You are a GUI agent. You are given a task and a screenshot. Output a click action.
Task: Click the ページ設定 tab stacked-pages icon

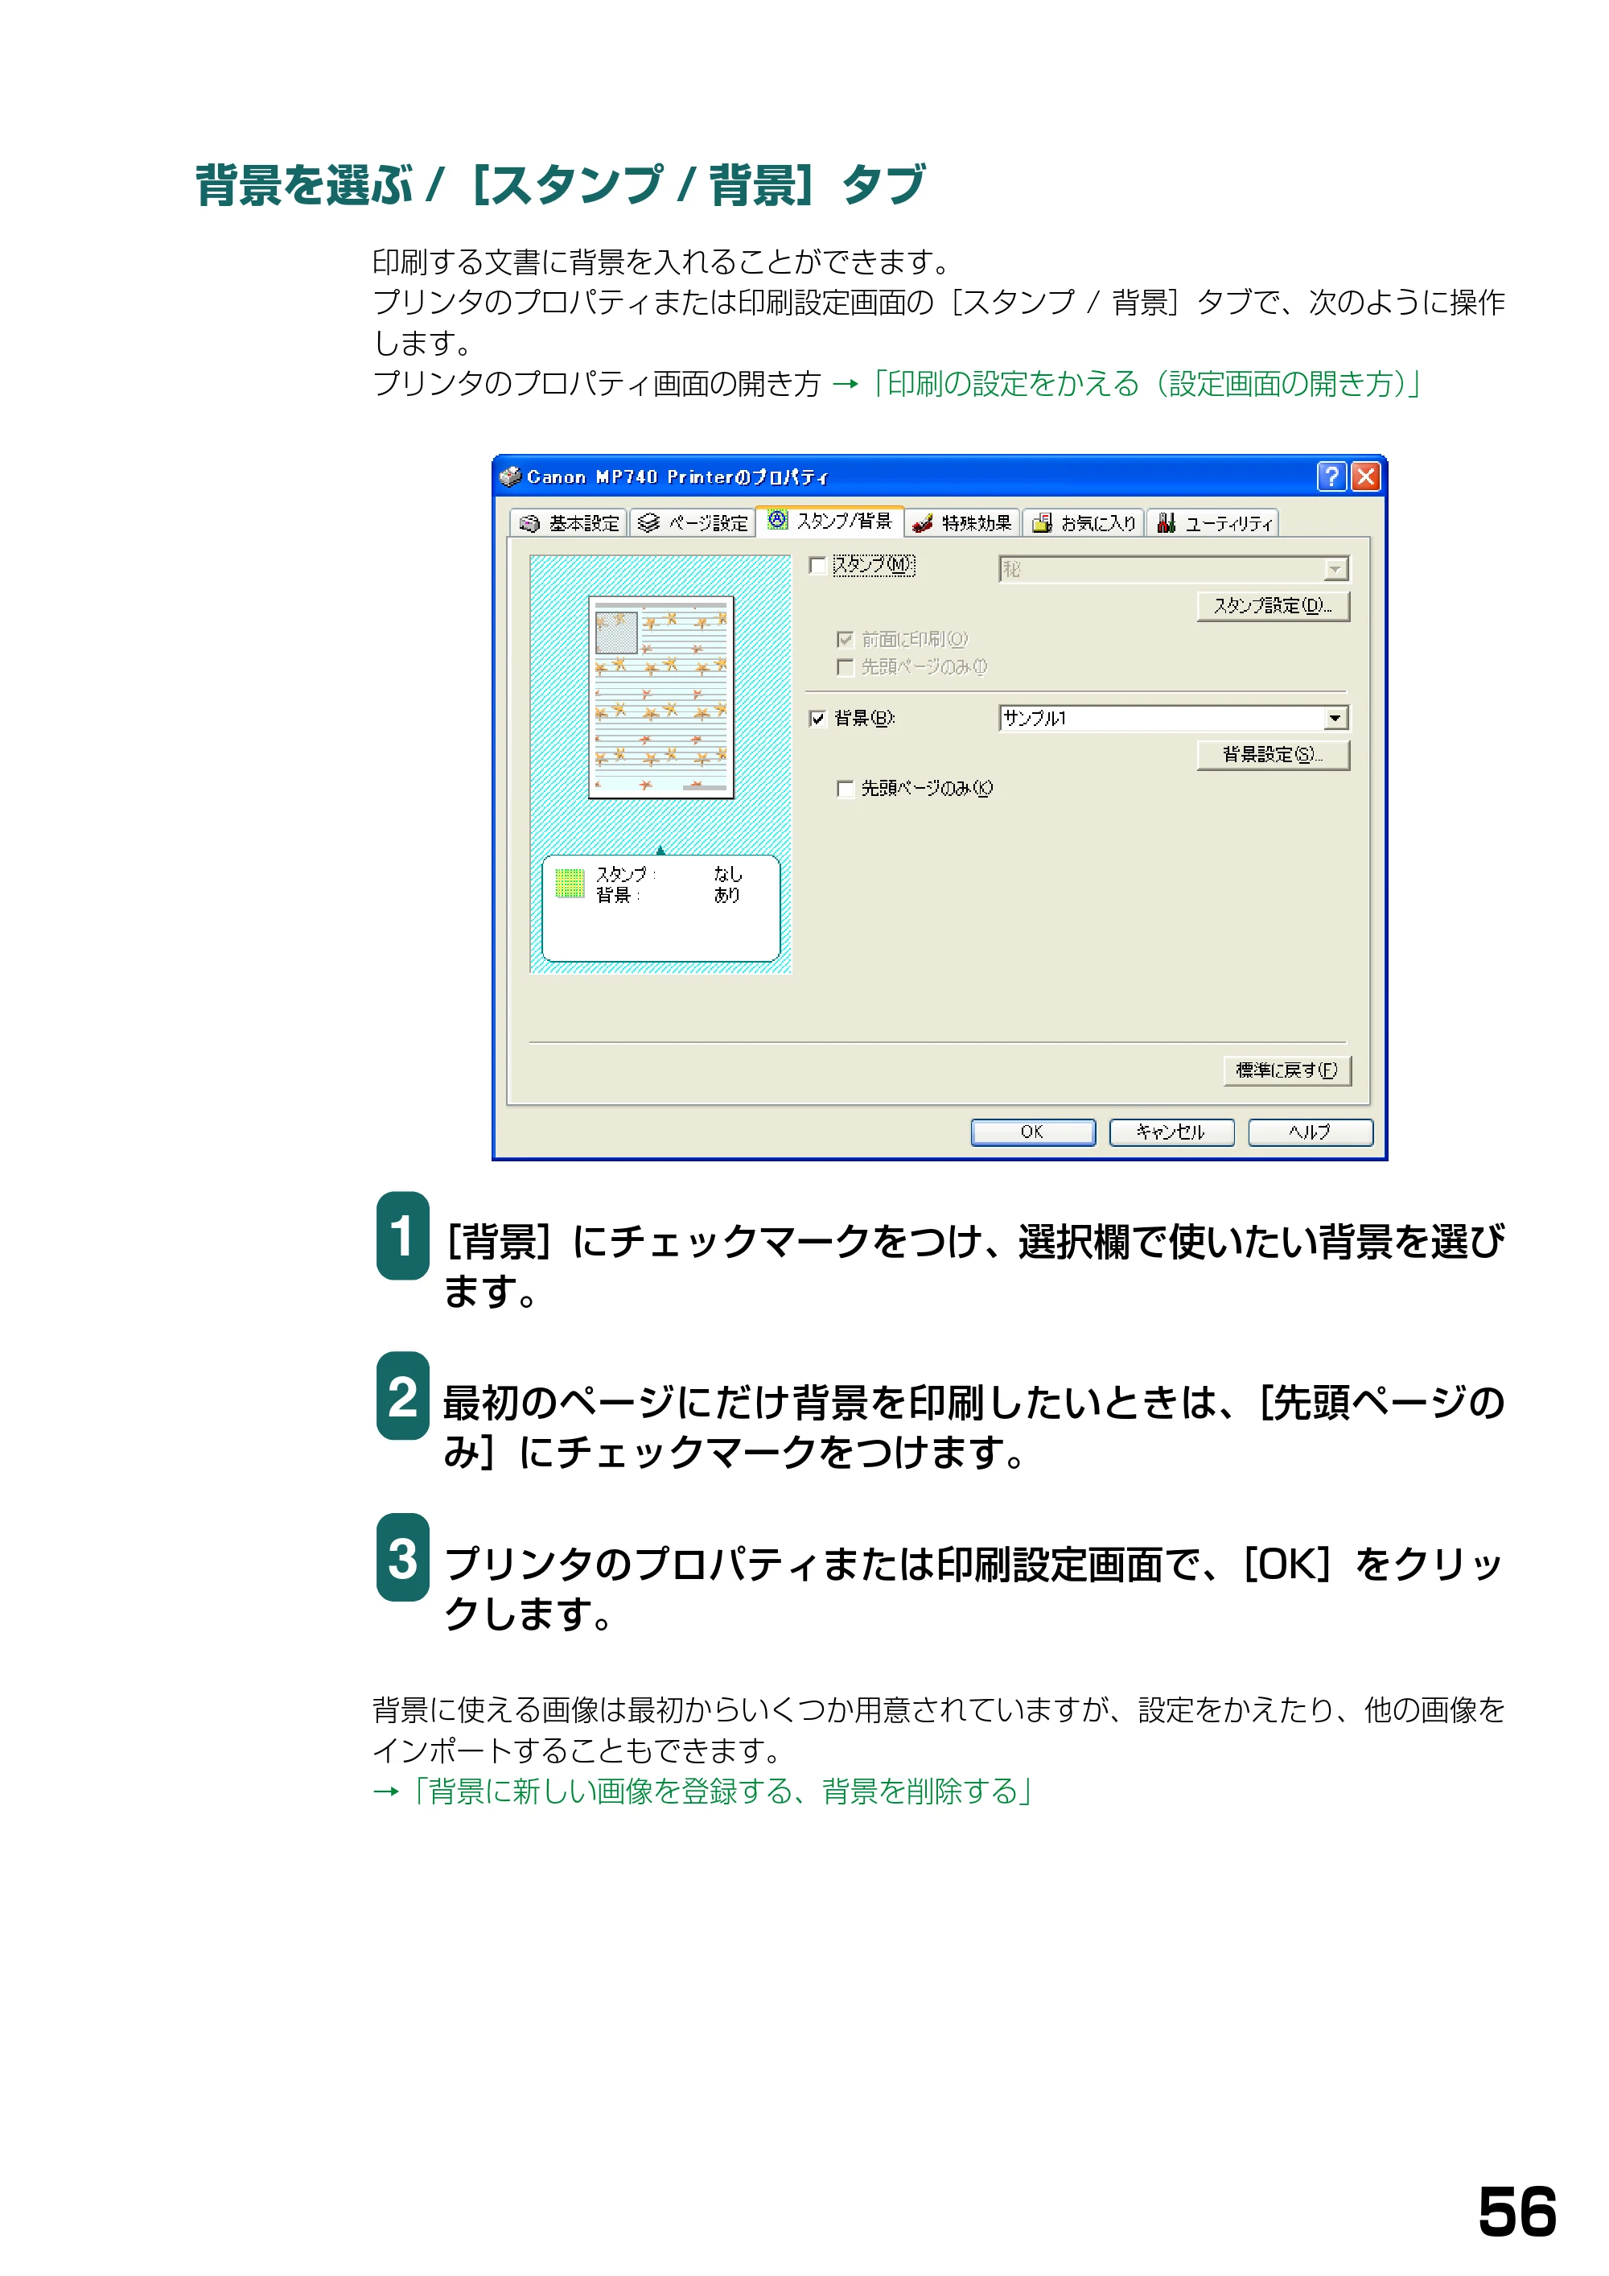click(649, 523)
